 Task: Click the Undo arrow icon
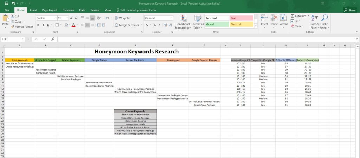pos(14,4)
